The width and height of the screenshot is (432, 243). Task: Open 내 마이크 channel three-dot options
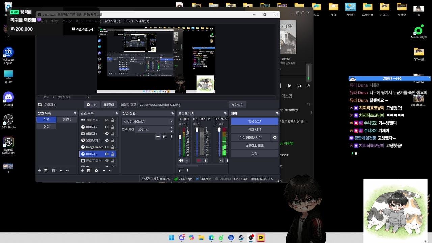click(187, 160)
